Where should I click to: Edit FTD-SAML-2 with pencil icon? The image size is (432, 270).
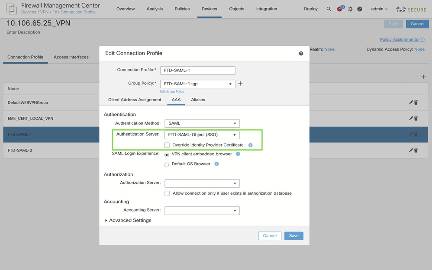tap(411, 150)
